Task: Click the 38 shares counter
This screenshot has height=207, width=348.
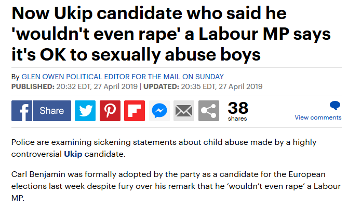Action: (238, 111)
